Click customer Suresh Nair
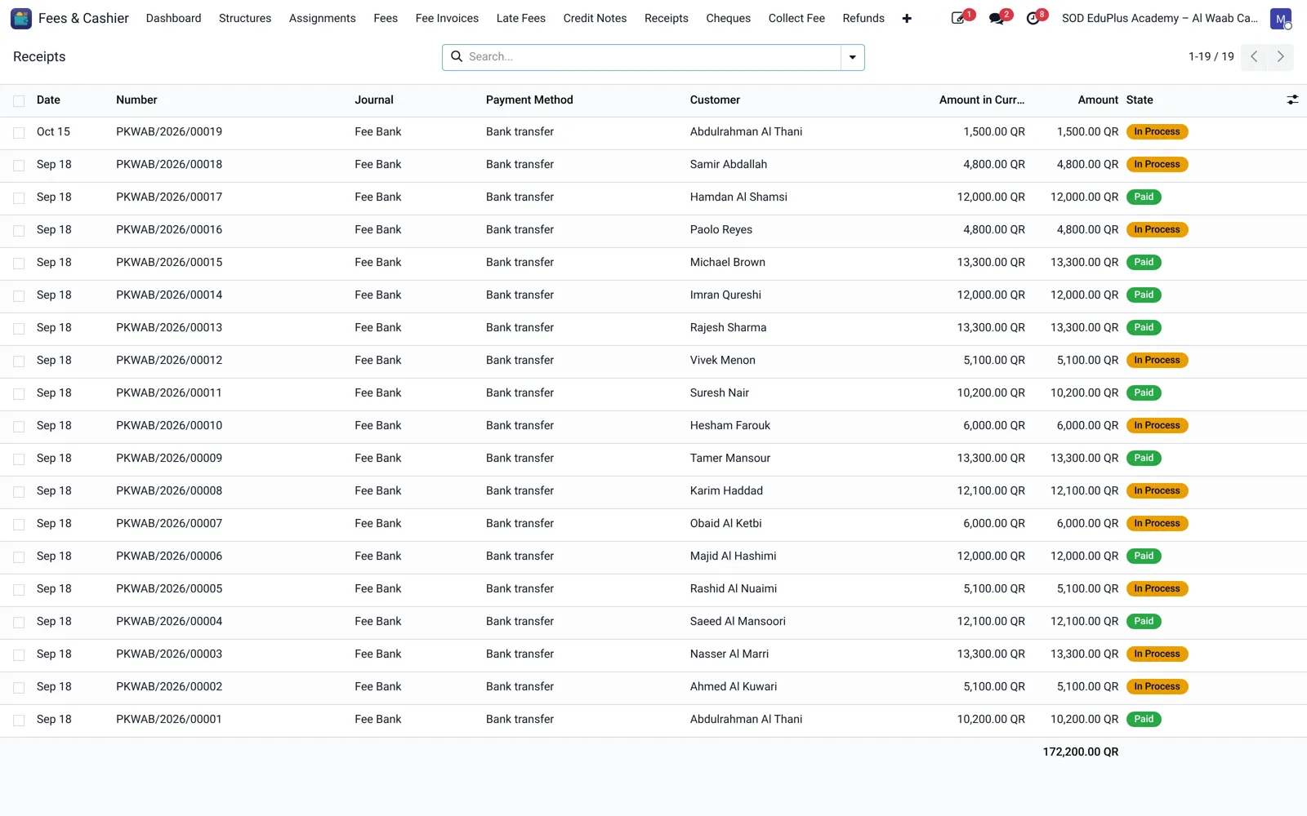Screen dimensions: 1307x816 [719, 392]
